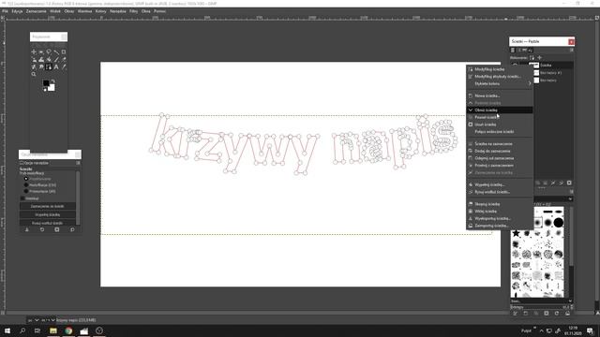Select the Move tool in toolbox
This screenshot has height=337, width=600.
[x=34, y=52]
